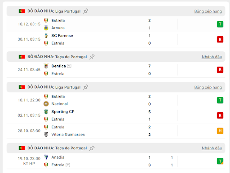Viewport: 230px width, 173px height.
Task: Click the red B badge for Benfica match
Action: tap(220, 70)
